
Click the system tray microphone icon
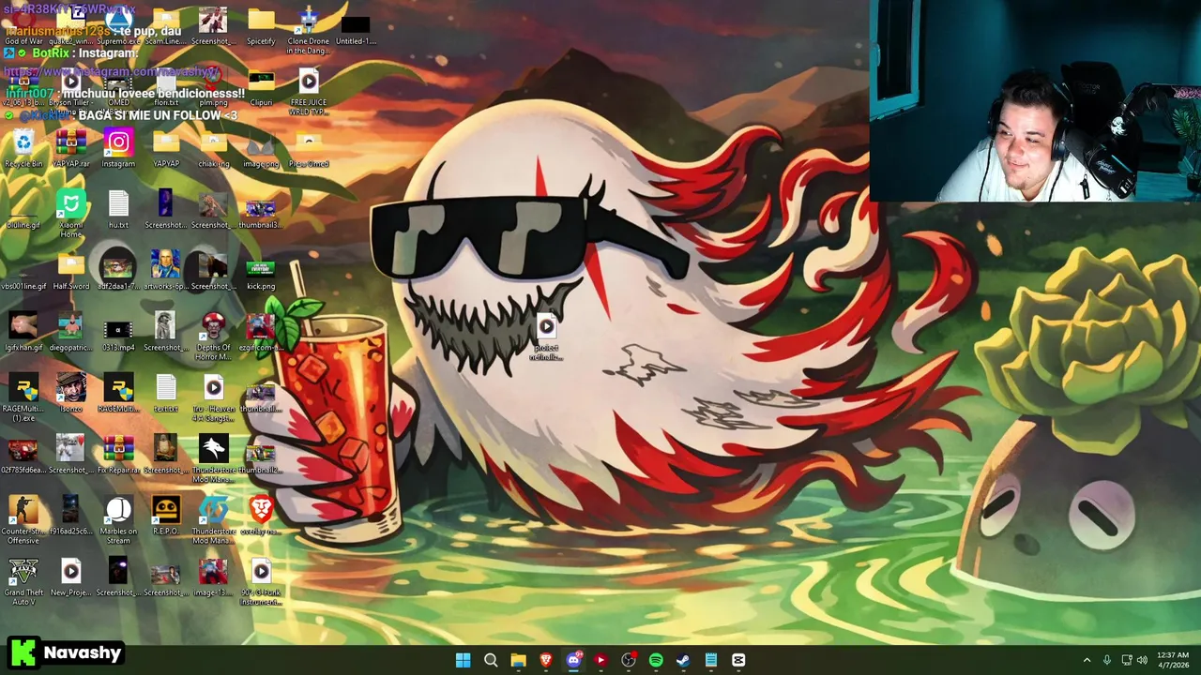(x=1107, y=660)
